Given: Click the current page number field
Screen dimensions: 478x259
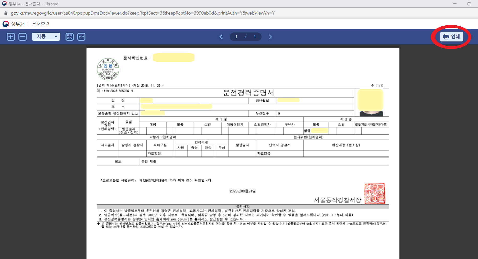Looking at the screenshot, I should tap(236, 37).
